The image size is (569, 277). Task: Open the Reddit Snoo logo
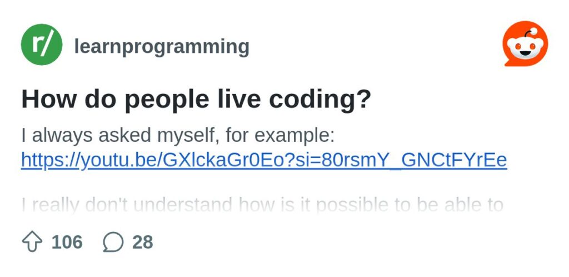[x=525, y=44]
